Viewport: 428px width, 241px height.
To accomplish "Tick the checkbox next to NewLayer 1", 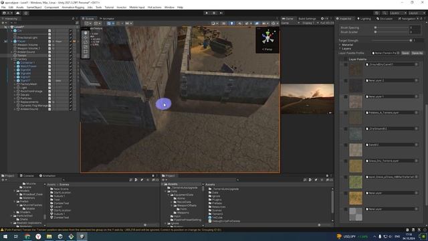I will pyautogui.click(x=346, y=97).
